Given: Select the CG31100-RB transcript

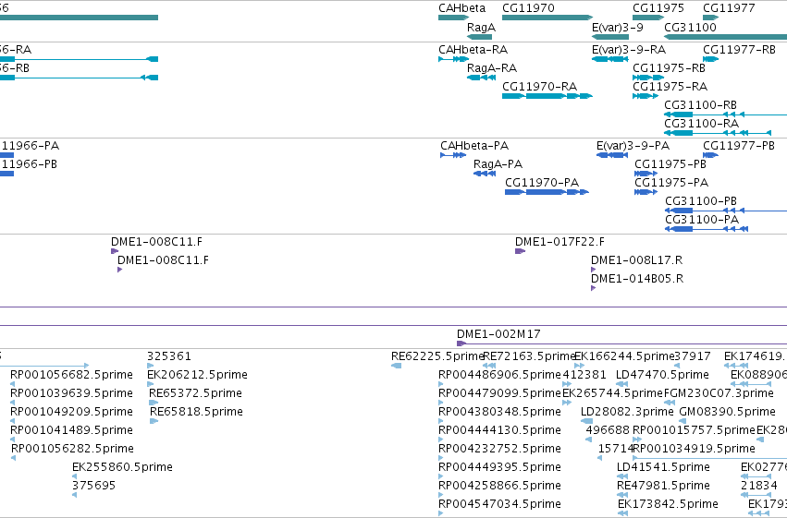Looking at the screenshot, I should click(725, 114).
